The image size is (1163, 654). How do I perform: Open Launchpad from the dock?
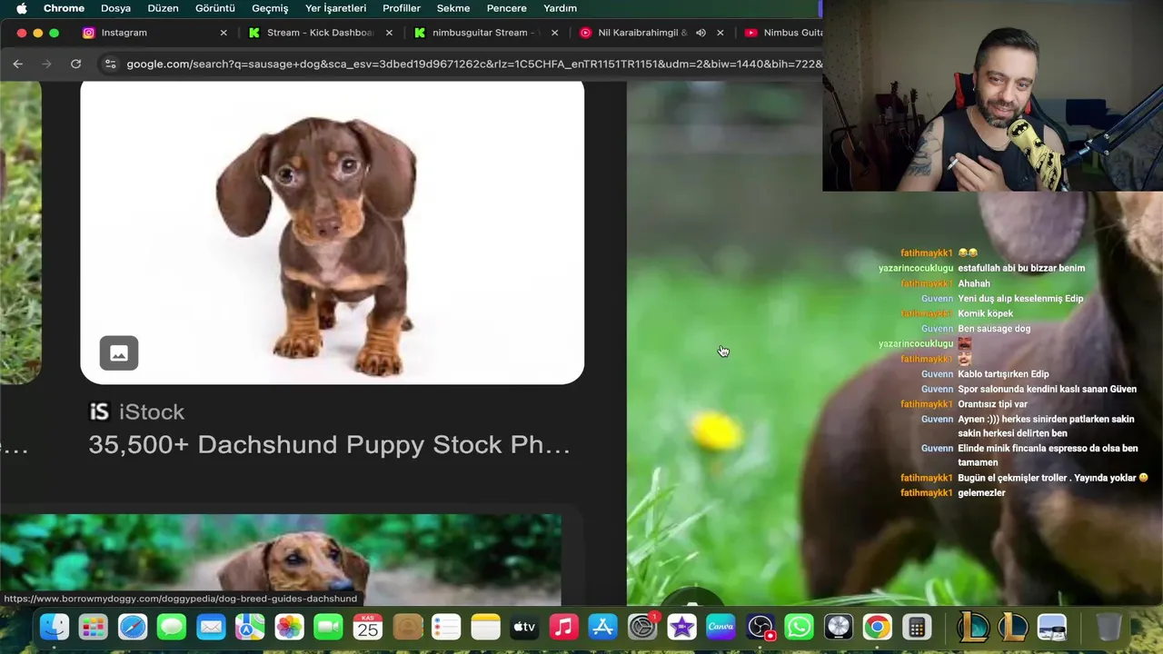pyautogui.click(x=93, y=627)
